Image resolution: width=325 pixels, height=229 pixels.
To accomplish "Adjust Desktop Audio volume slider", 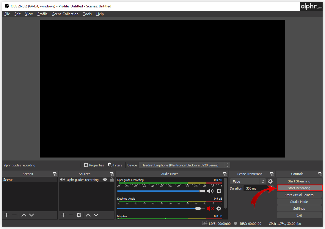I will 161,209.
